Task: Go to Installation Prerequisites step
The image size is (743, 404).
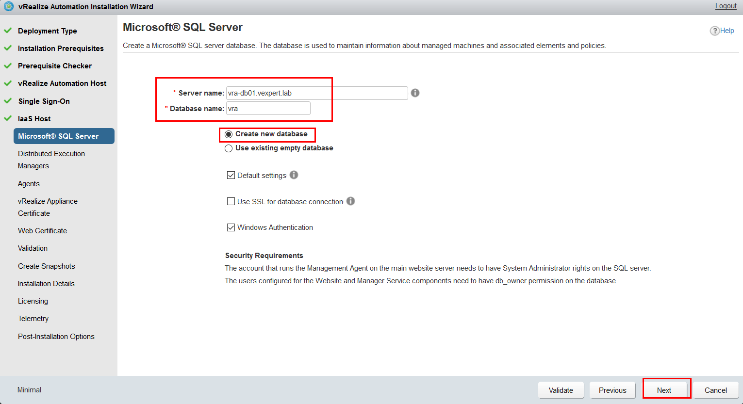Action: click(61, 48)
